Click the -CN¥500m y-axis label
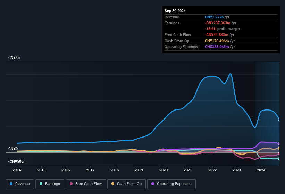Viewport: 285px width, 194px height. (x=17, y=161)
